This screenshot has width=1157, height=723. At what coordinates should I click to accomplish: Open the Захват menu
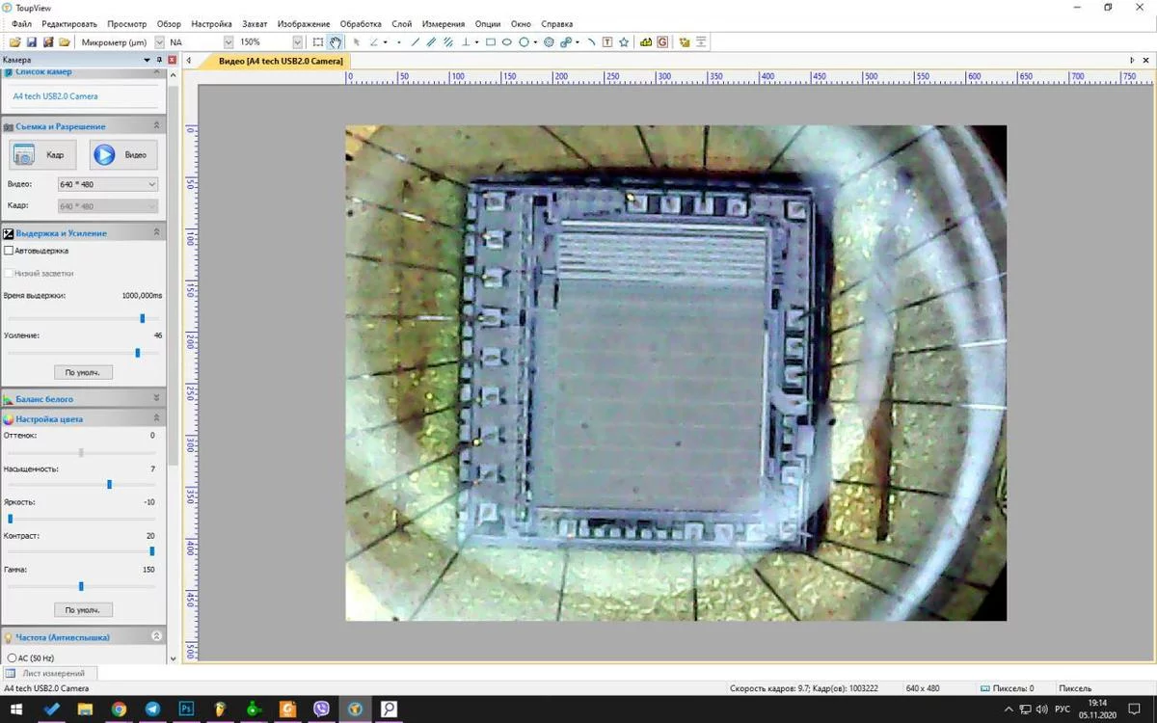255,24
